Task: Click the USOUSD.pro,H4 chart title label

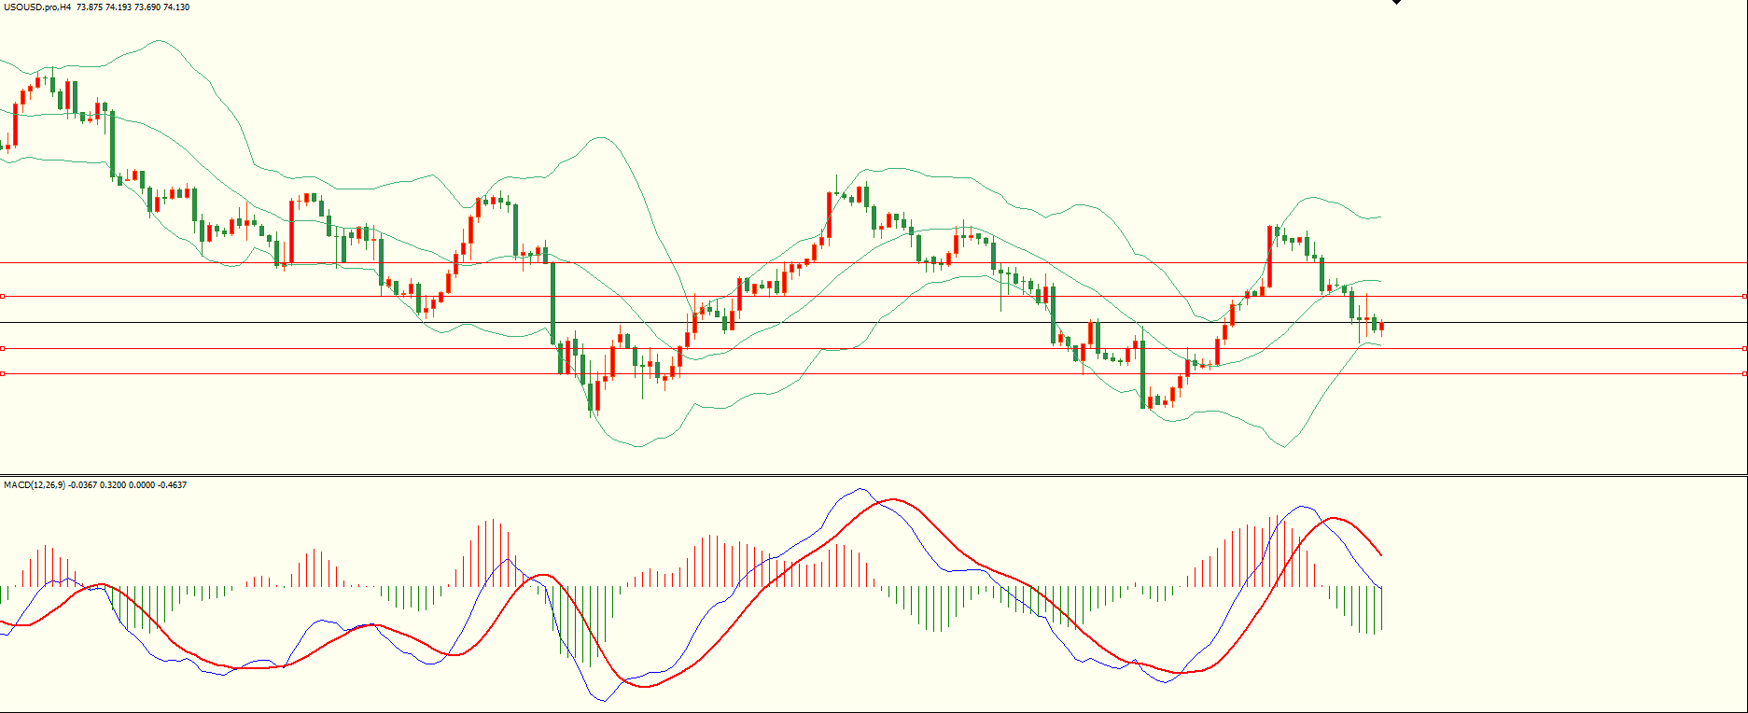Action: tap(36, 7)
